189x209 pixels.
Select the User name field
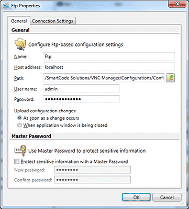[81, 89]
